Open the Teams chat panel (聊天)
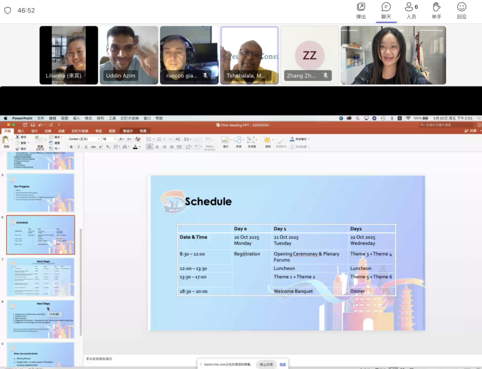This screenshot has height=369, width=482. pyautogui.click(x=386, y=11)
